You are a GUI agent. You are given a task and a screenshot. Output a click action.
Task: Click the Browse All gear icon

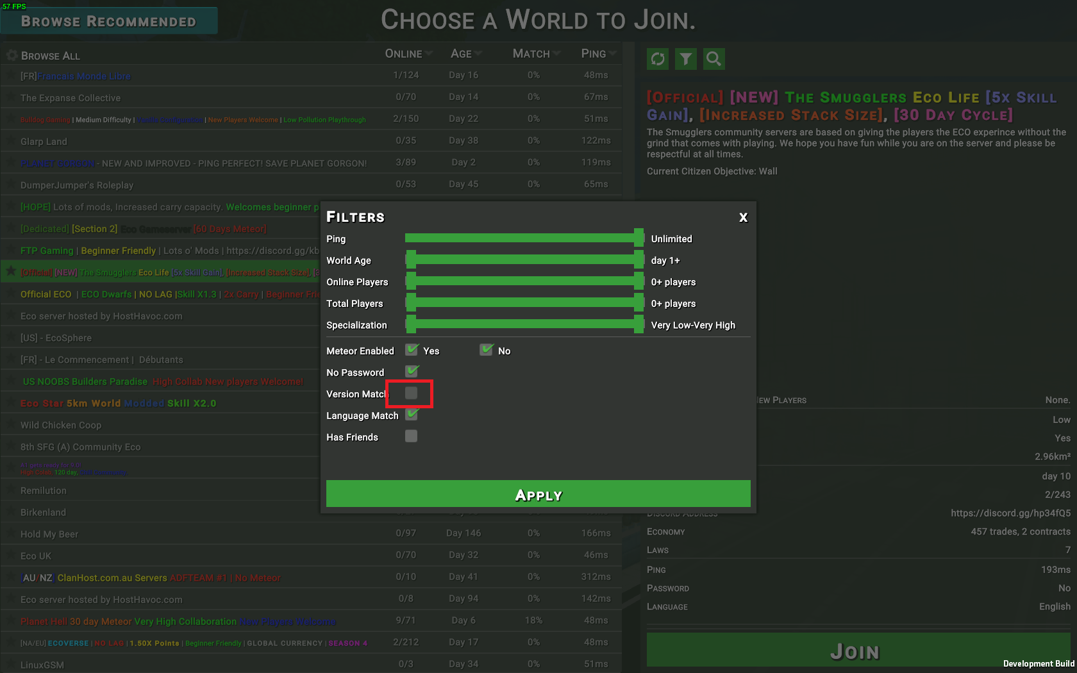point(12,56)
